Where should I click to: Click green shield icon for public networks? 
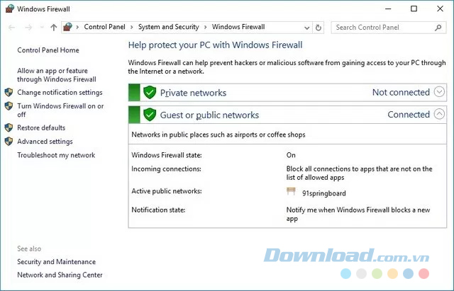point(150,115)
